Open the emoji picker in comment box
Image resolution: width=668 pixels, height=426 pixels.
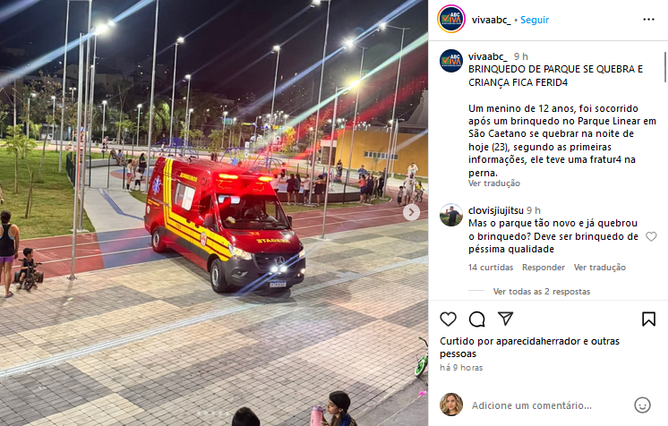pyautogui.click(x=642, y=405)
